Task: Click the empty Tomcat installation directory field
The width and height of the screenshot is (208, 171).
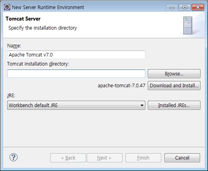Action: coord(76,74)
